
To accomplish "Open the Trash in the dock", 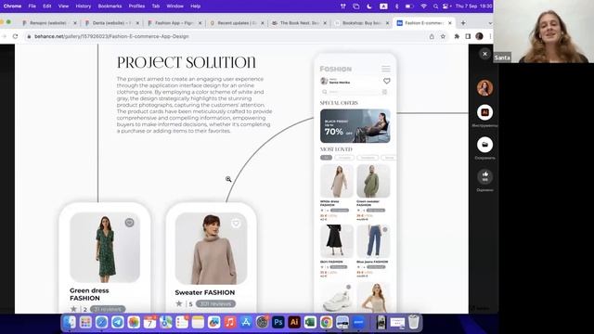I will coord(414,322).
